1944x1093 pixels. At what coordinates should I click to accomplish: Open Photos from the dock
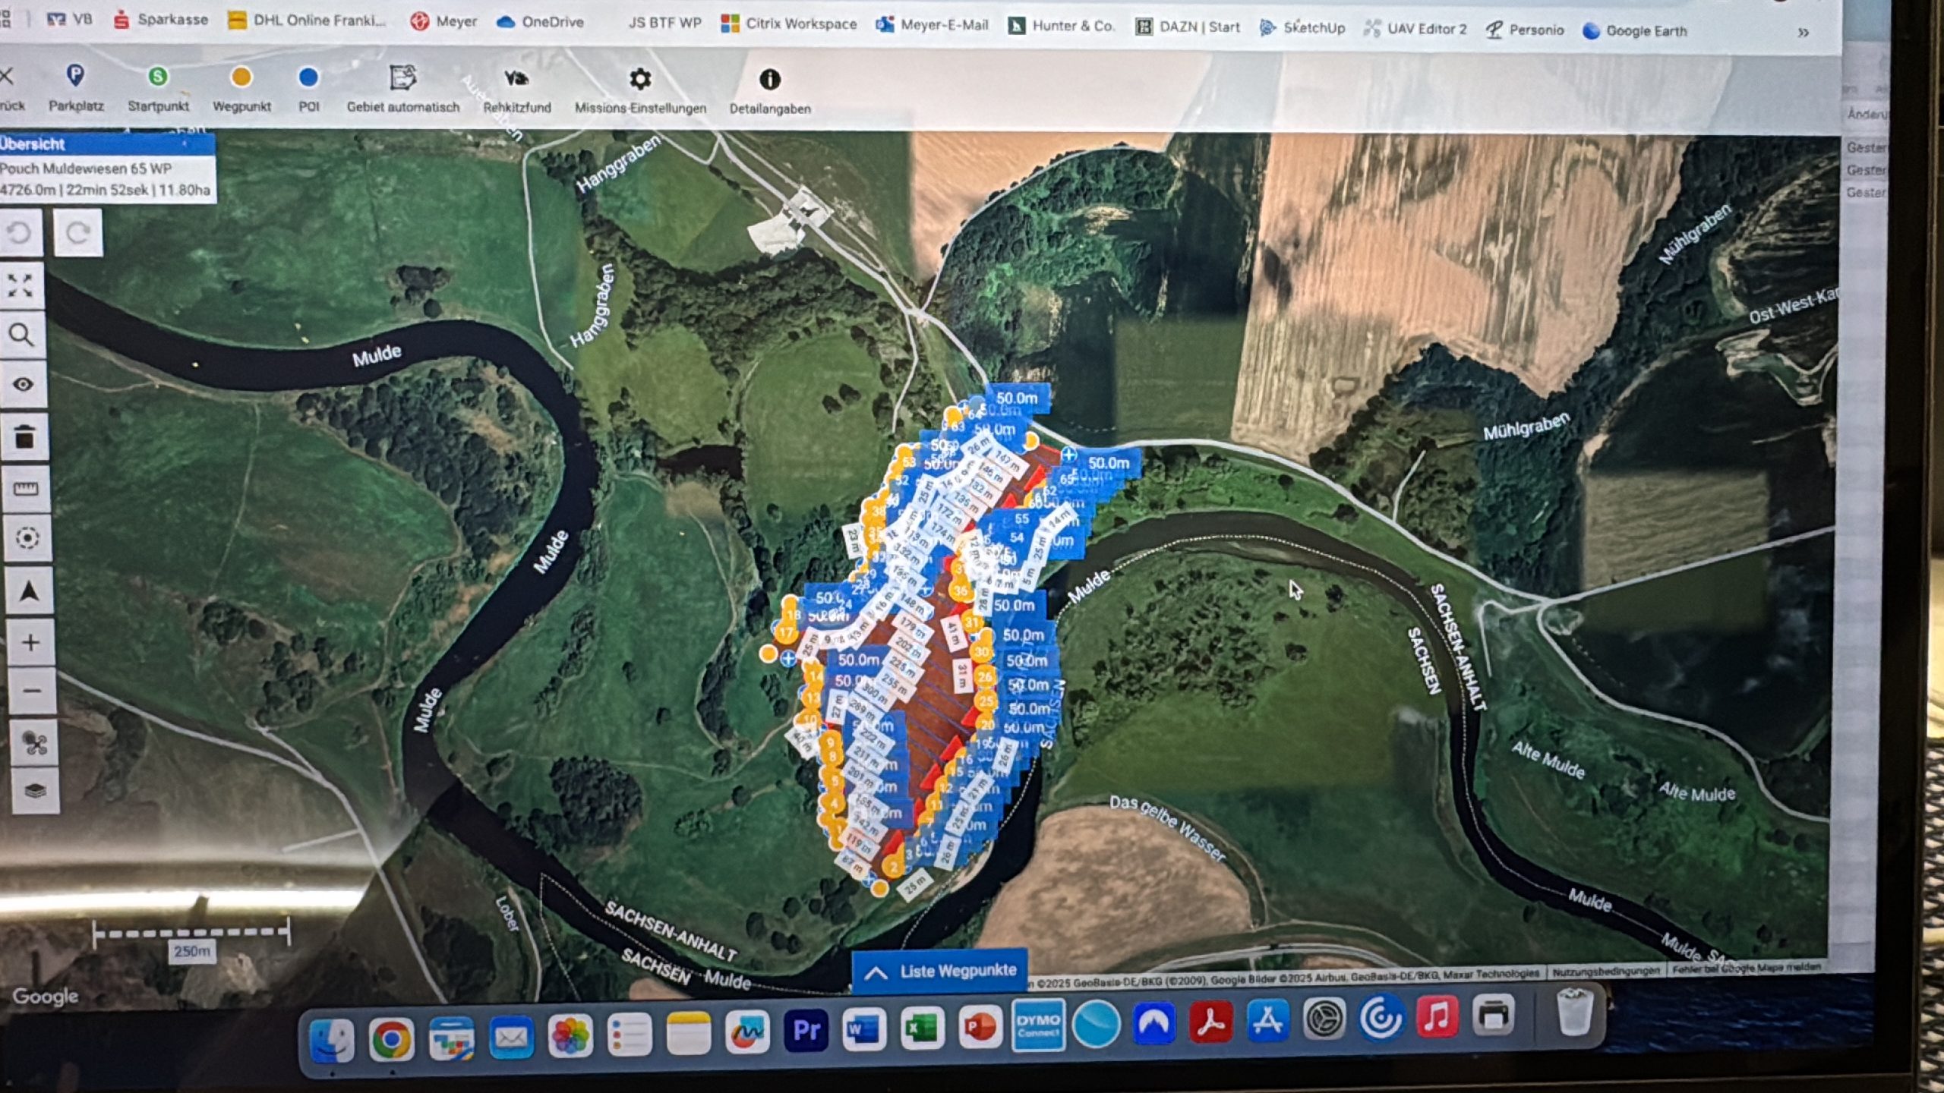coord(570,1035)
